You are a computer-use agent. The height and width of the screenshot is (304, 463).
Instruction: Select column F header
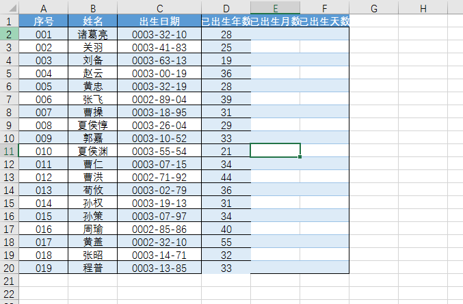pos(325,8)
